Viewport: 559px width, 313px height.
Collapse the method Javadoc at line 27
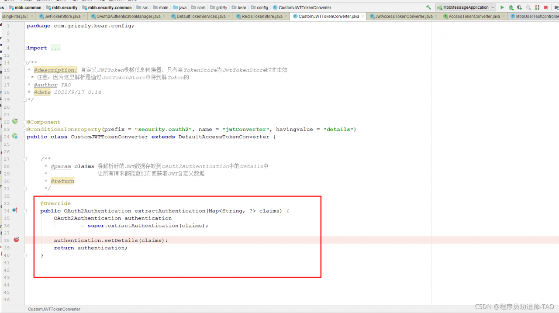[25, 159]
